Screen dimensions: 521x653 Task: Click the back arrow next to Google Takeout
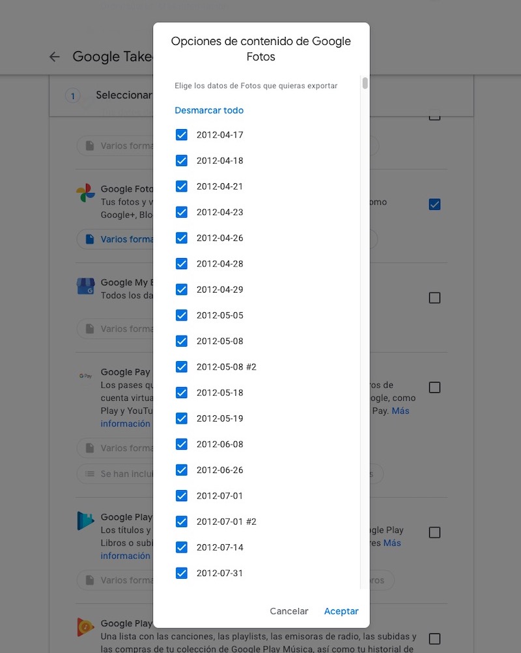pyautogui.click(x=55, y=57)
